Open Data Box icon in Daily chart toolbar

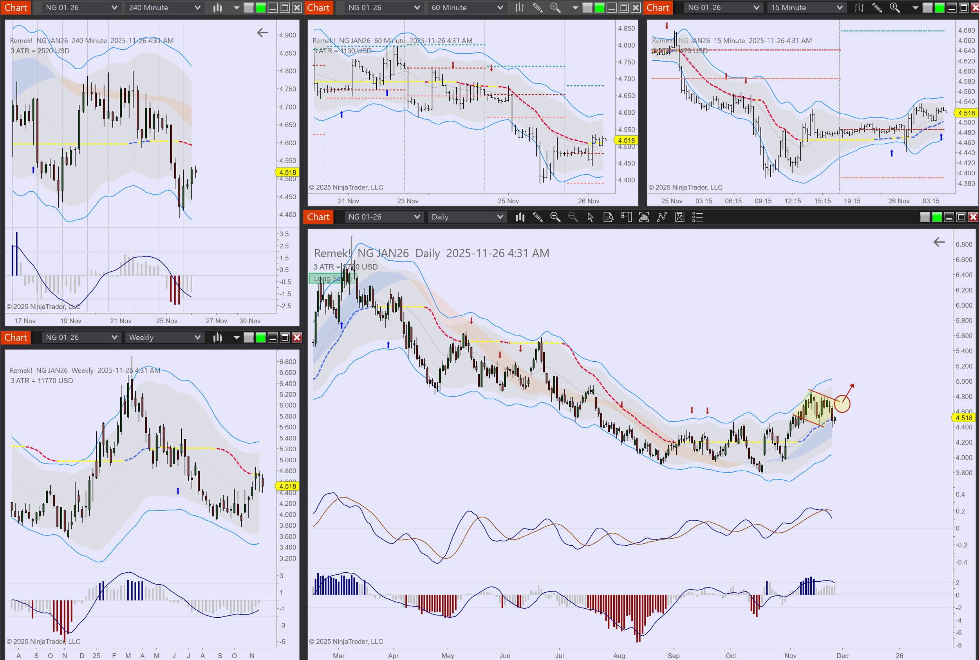coord(608,217)
